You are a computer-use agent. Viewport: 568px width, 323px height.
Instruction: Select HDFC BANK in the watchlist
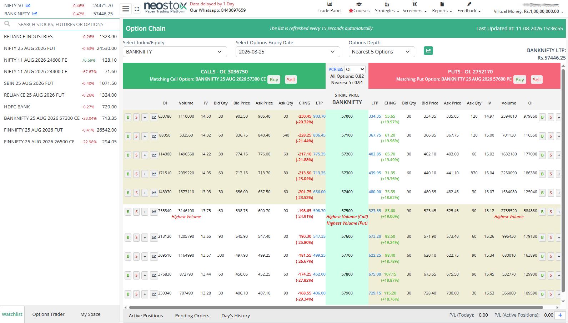(60, 107)
